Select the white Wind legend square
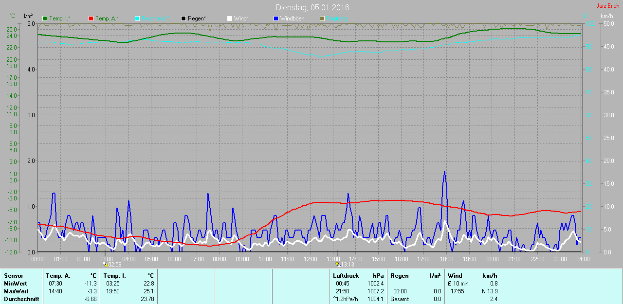Screen dimensions: 623x304 pyautogui.click(x=229, y=18)
